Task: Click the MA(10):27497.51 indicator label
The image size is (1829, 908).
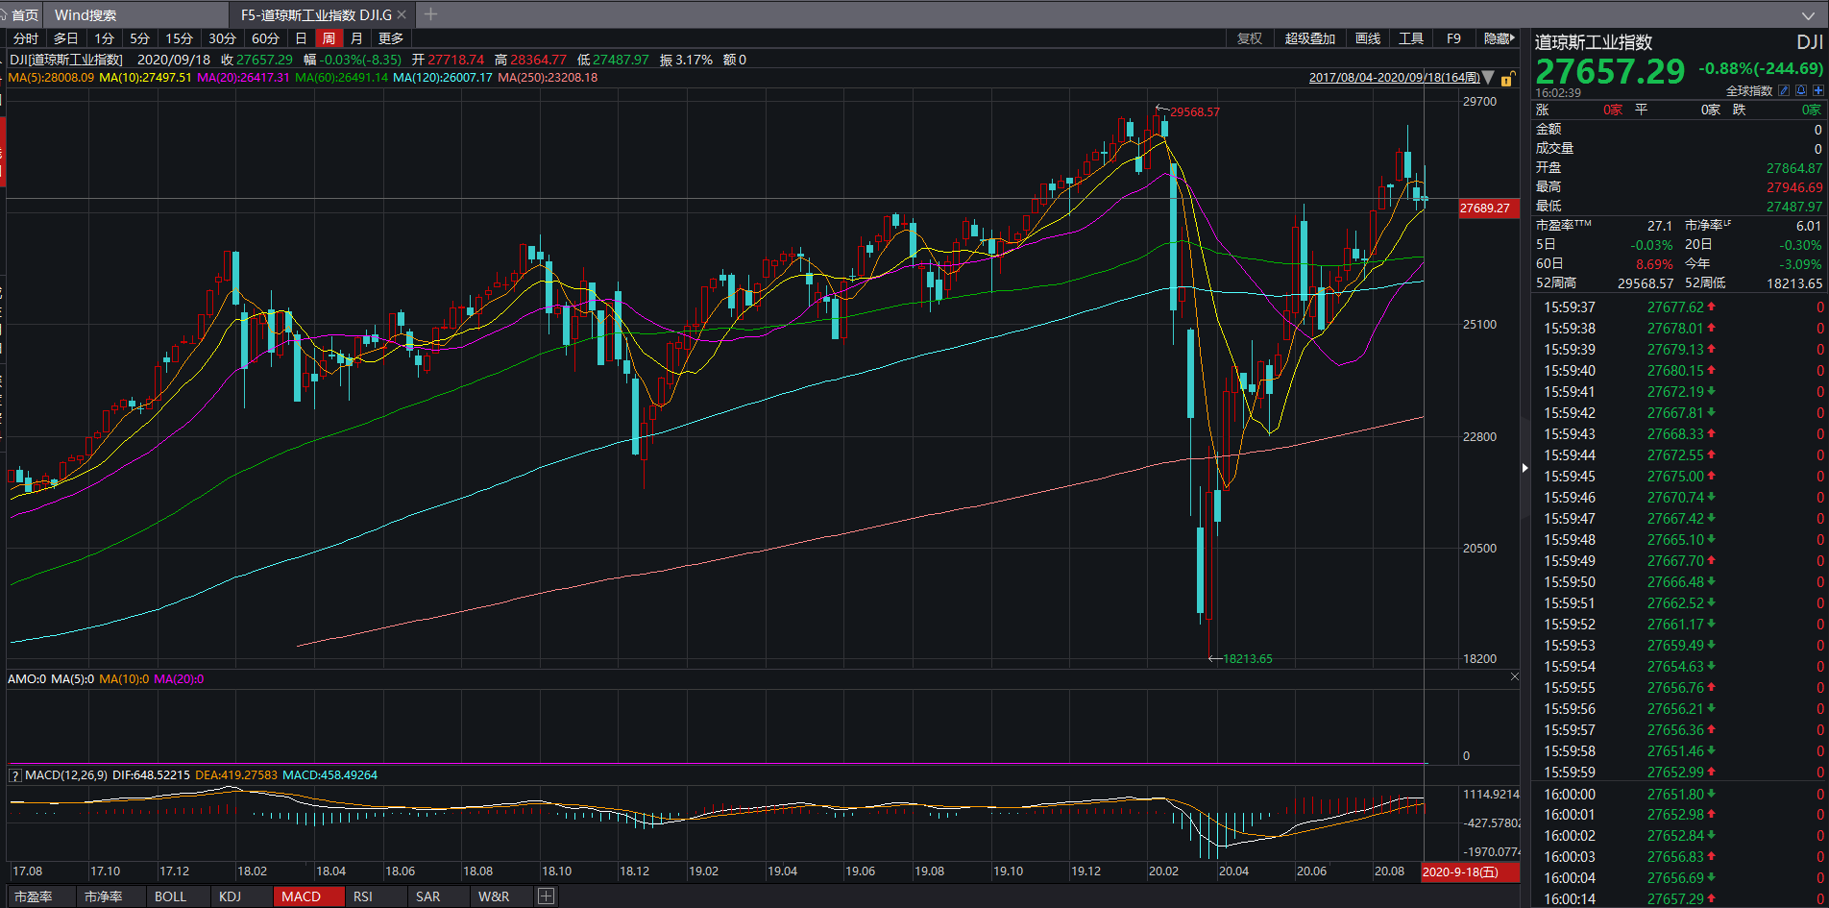Action: pyautogui.click(x=145, y=78)
